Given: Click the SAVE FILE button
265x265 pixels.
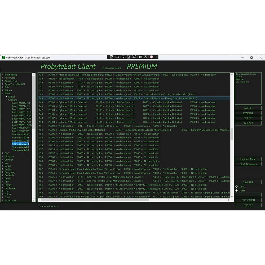Looking at the screenshot, I should pyautogui.click(x=248, y=182).
